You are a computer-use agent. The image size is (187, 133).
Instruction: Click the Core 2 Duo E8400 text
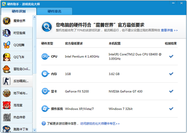click(135, 57)
